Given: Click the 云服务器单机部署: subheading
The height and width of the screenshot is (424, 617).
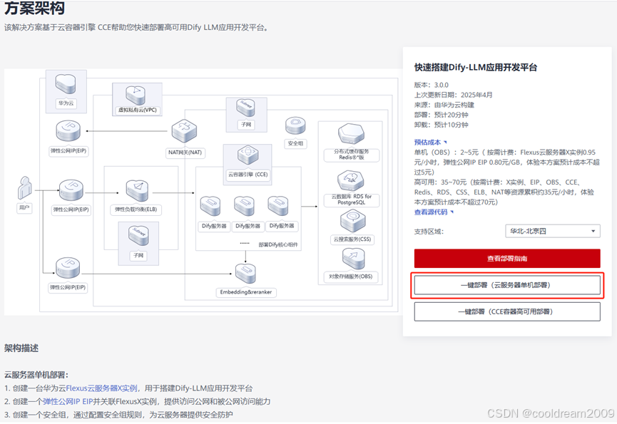Looking at the screenshot, I should tap(36, 375).
